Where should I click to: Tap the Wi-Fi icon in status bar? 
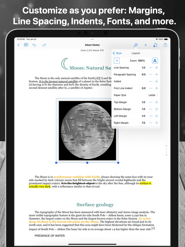tap(157, 39)
